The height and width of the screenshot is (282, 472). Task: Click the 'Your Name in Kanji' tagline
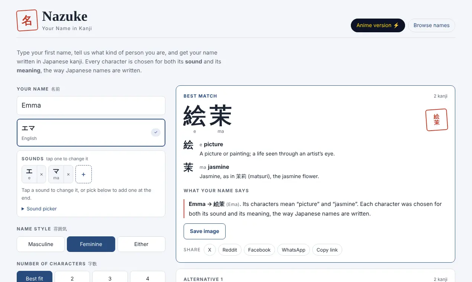67,28
